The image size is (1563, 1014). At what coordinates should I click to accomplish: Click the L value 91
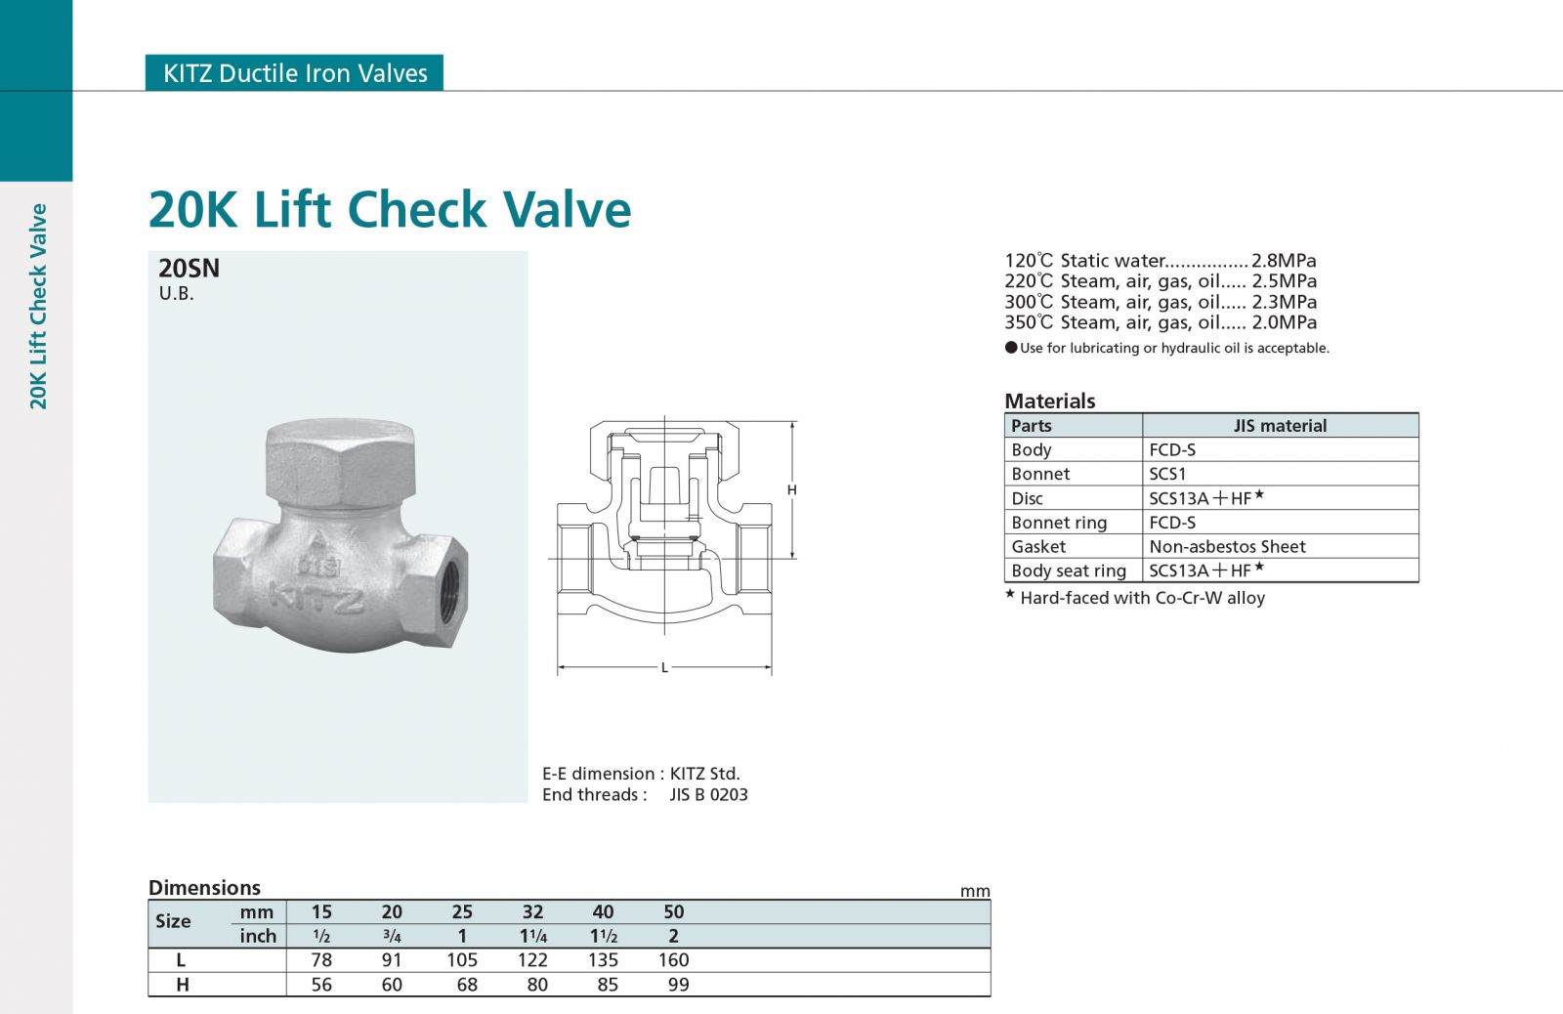click(x=392, y=960)
